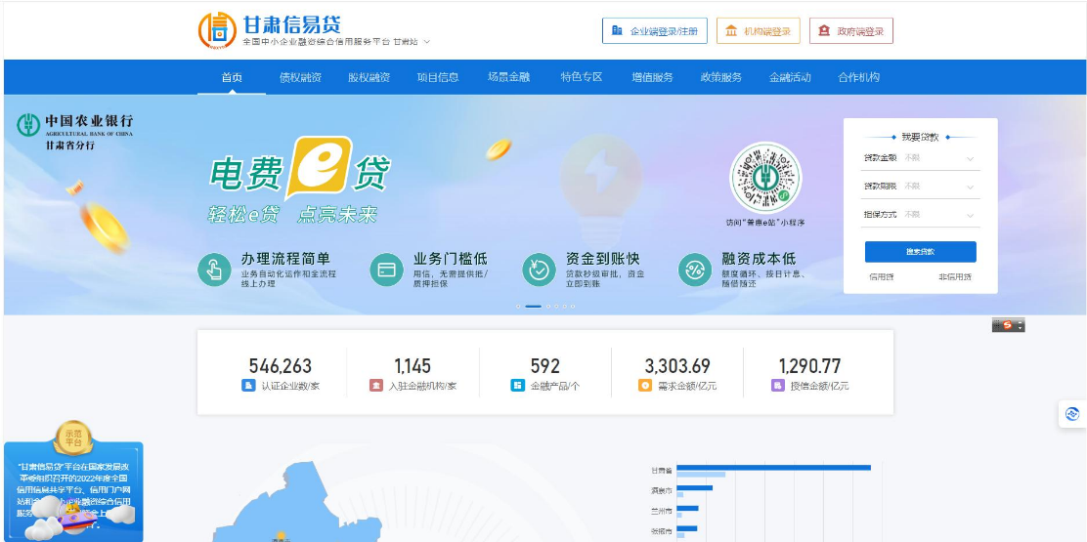The image size is (1087, 542).
Task: Open the 项目信息 menu item
Action: (438, 77)
